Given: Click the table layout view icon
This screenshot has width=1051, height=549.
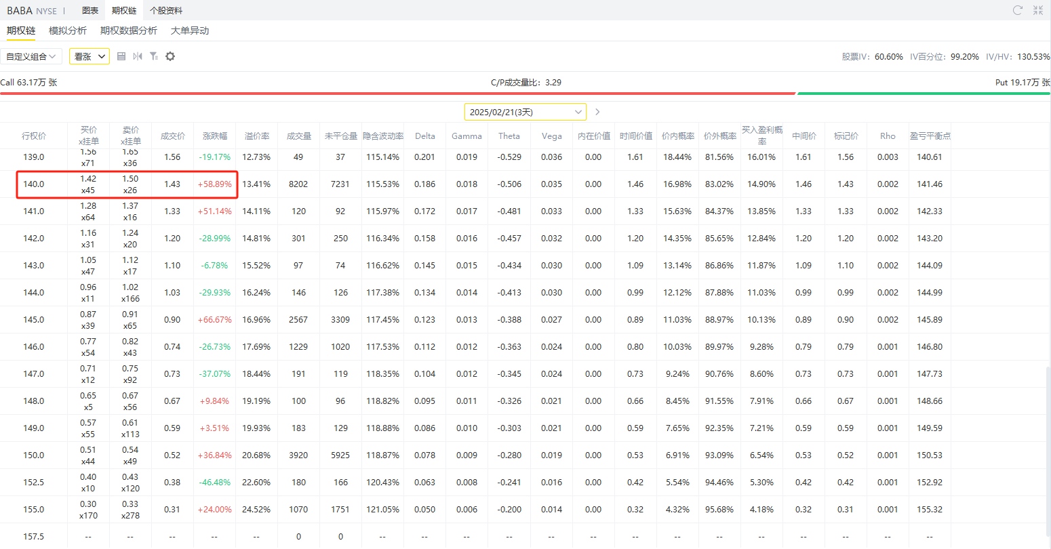Looking at the screenshot, I should 121,56.
